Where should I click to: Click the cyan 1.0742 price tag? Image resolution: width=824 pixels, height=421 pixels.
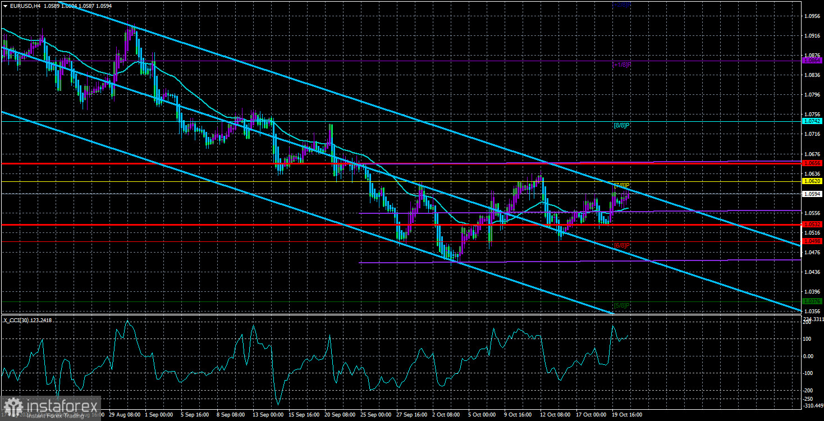pyautogui.click(x=812, y=121)
